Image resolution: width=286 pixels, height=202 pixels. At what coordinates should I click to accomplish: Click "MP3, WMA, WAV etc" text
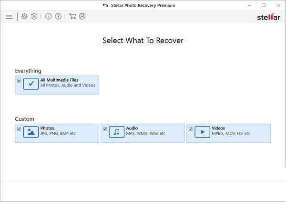click(145, 133)
